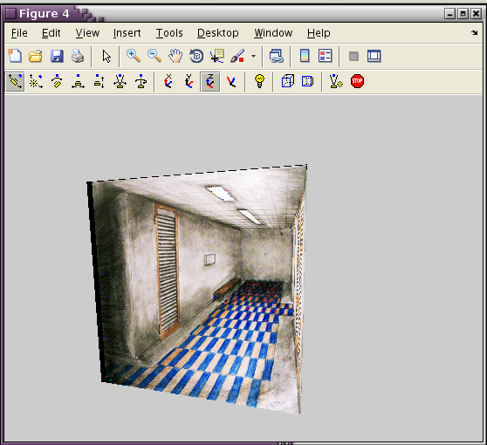Click the Insert Colorbar button
The image size is (487, 445).
pyautogui.click(x=305, y=56)
